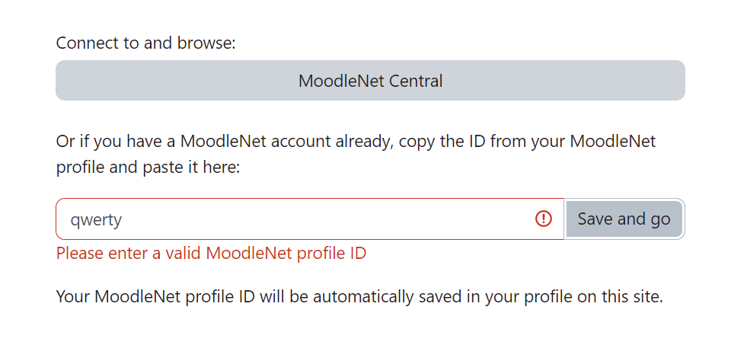750x361 pixels.
Task: Click the red exclamation error icon
Action: click(x=544, y=219)
